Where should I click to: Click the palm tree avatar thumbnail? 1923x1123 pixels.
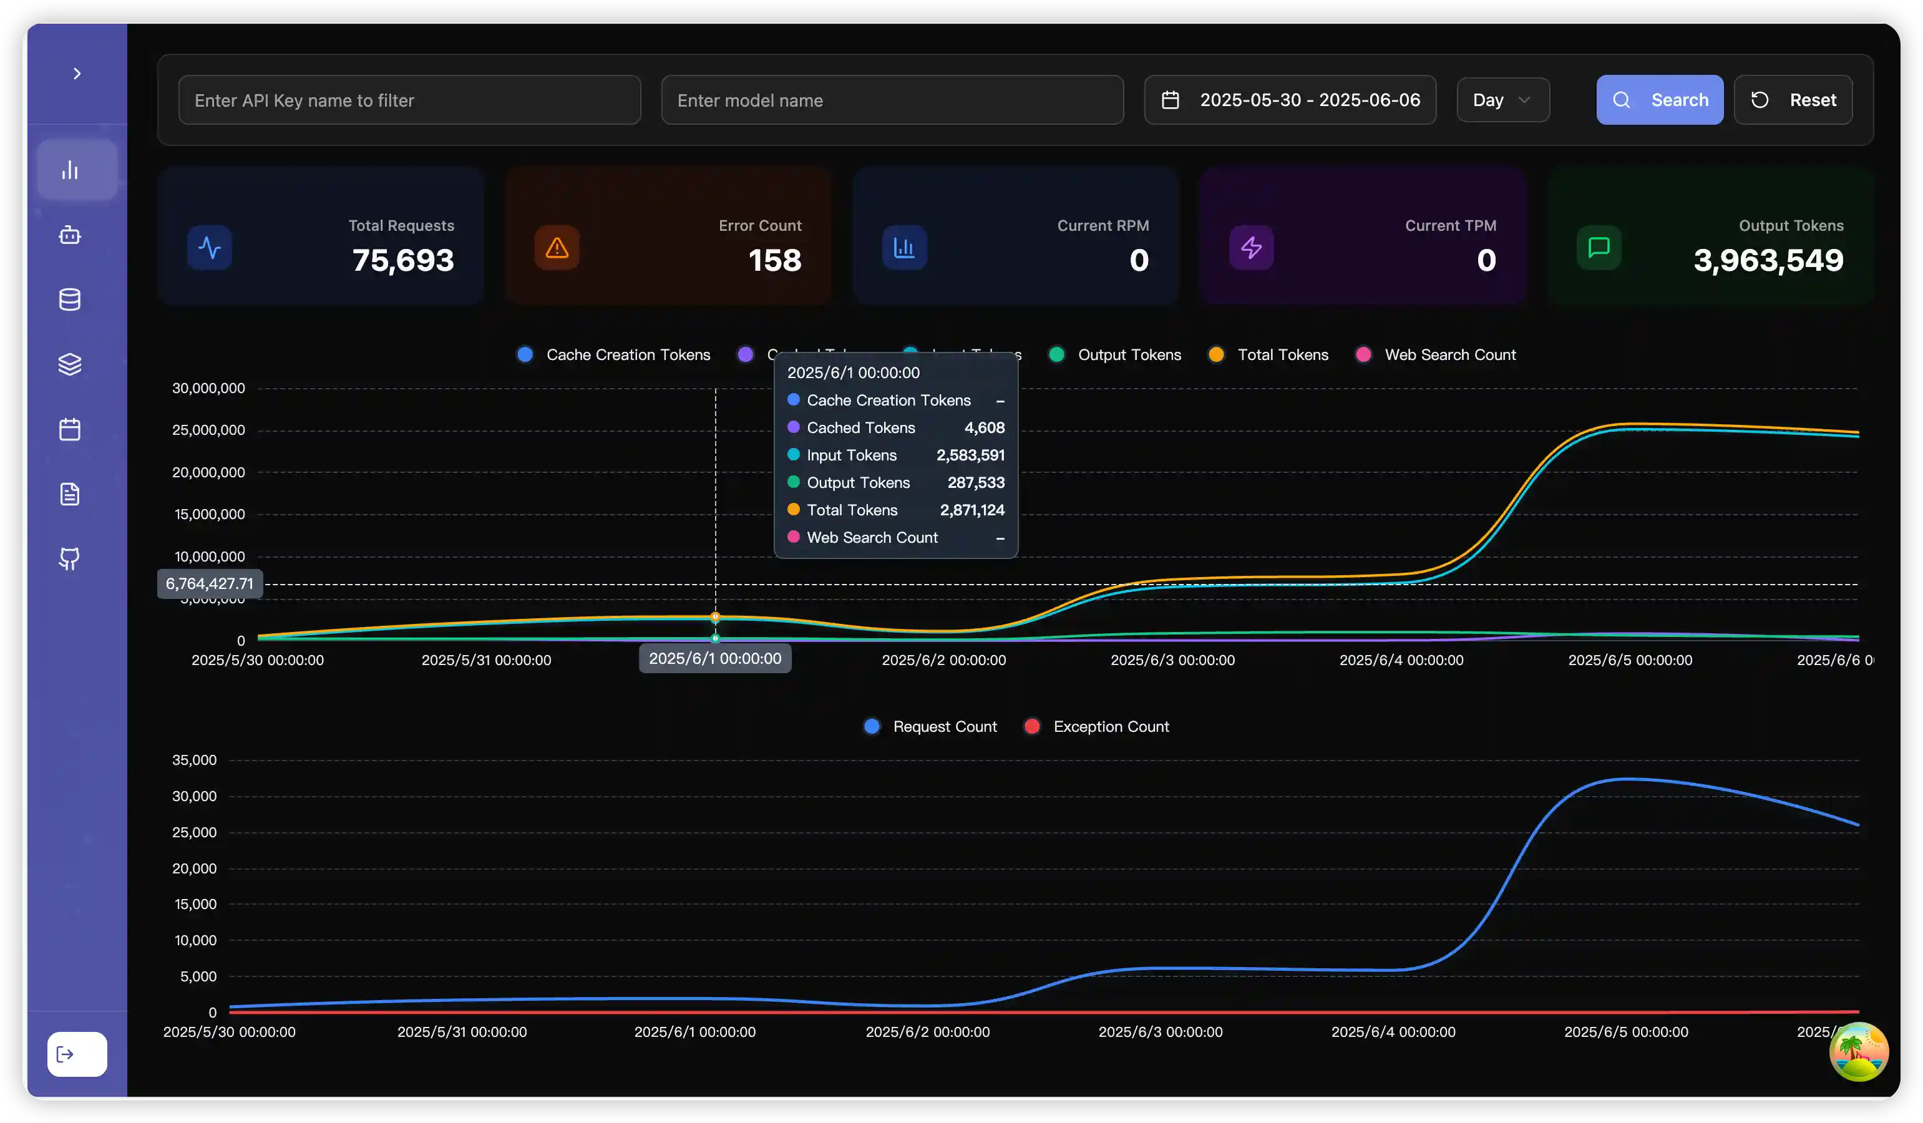click(1858, 1052)
